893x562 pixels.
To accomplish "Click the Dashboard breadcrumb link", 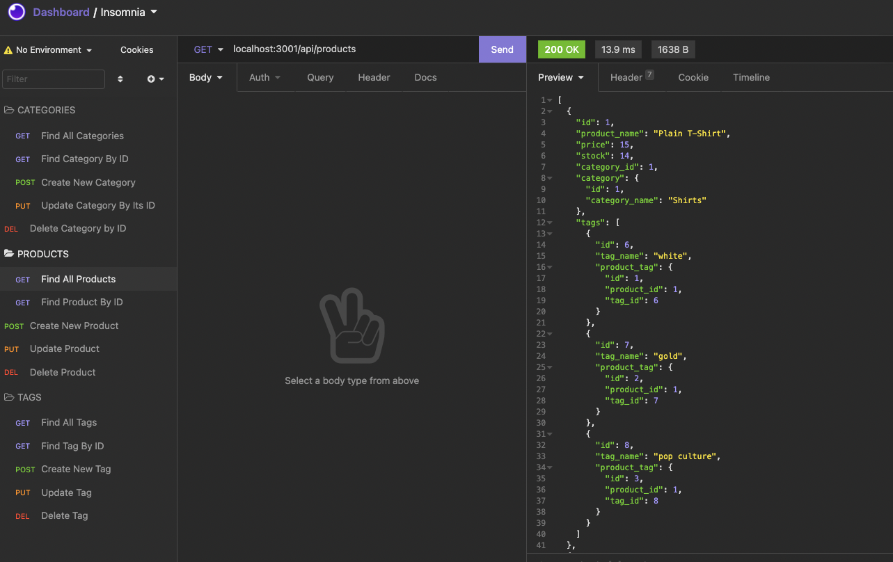I will click(61, 12).
